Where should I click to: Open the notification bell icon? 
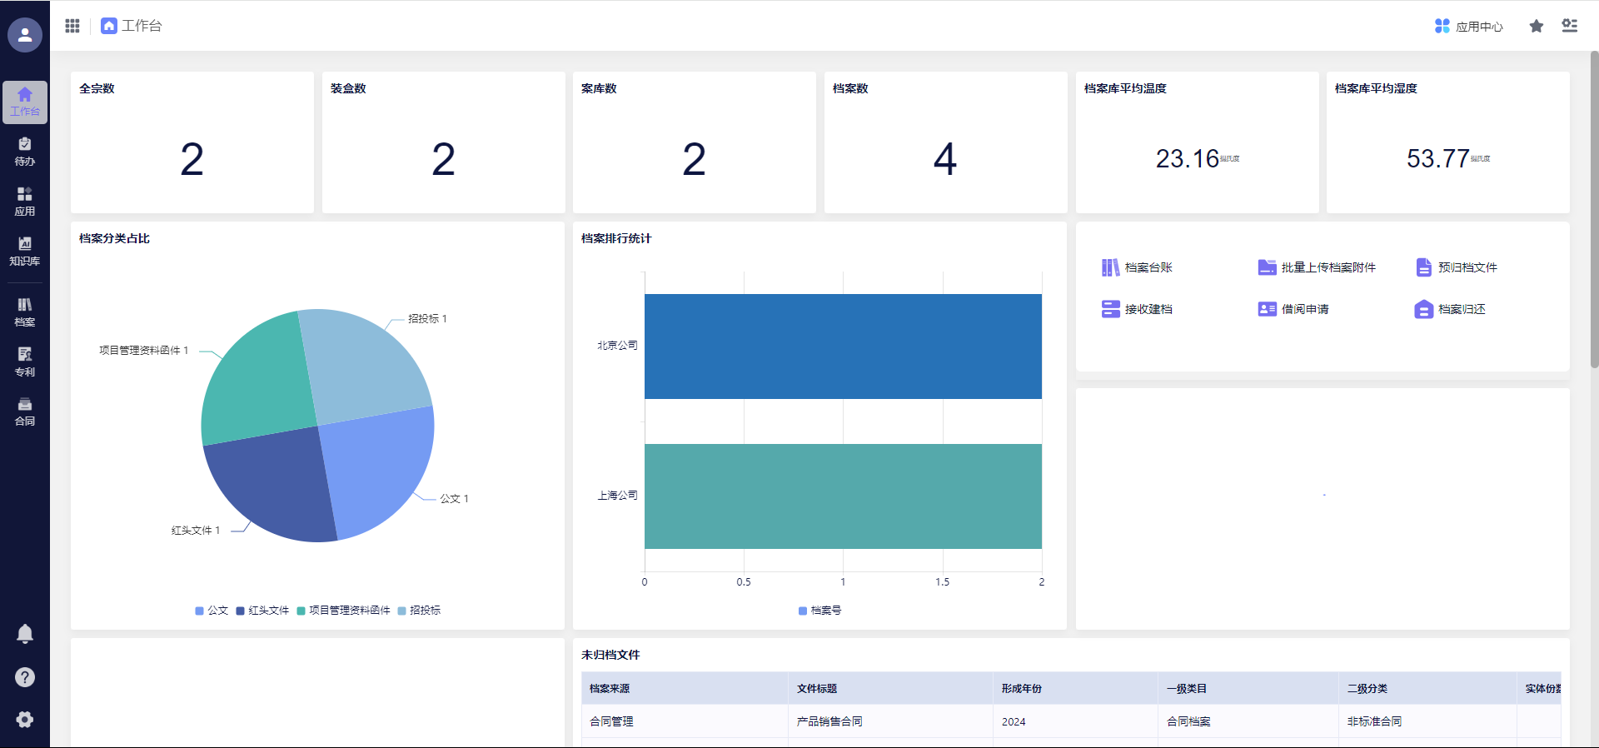pos(25,634)
